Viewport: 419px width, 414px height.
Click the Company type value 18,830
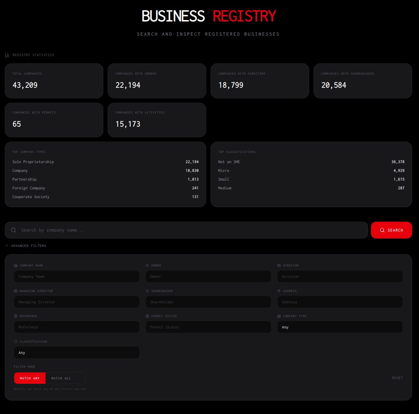(192, 171)
